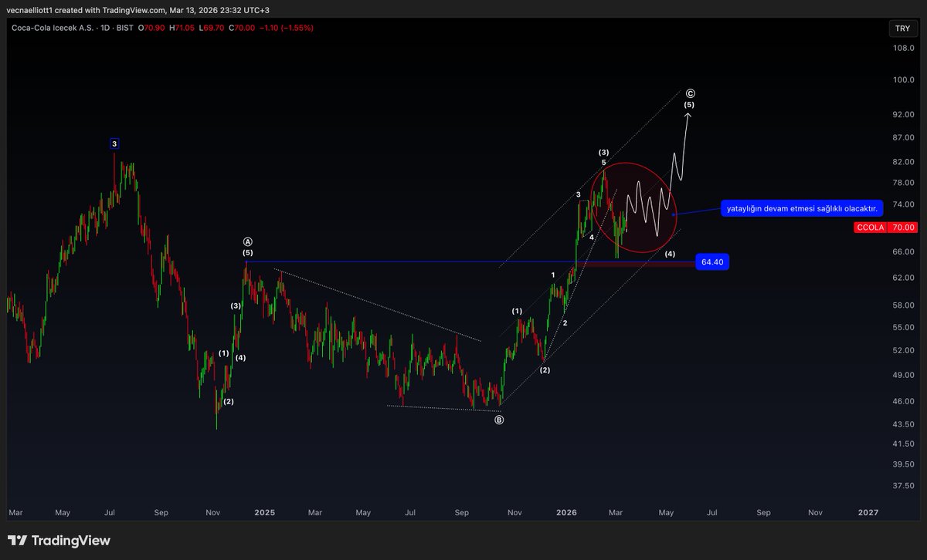Image resolution: width=927 pixels, height=560 pixels.
Task: Click the 82.00 price axis label
Action: pos(903,162)
